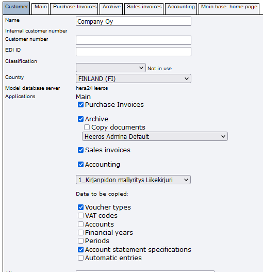The width and height of the screenshot is (263, 272).
Task: Focus the Customer number field
Action: point(134,40)
